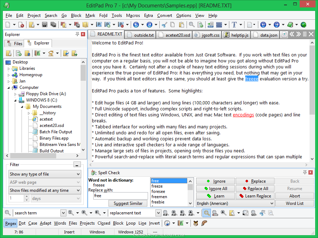Click the green globe icon in the toolbar

coord(304,25)
